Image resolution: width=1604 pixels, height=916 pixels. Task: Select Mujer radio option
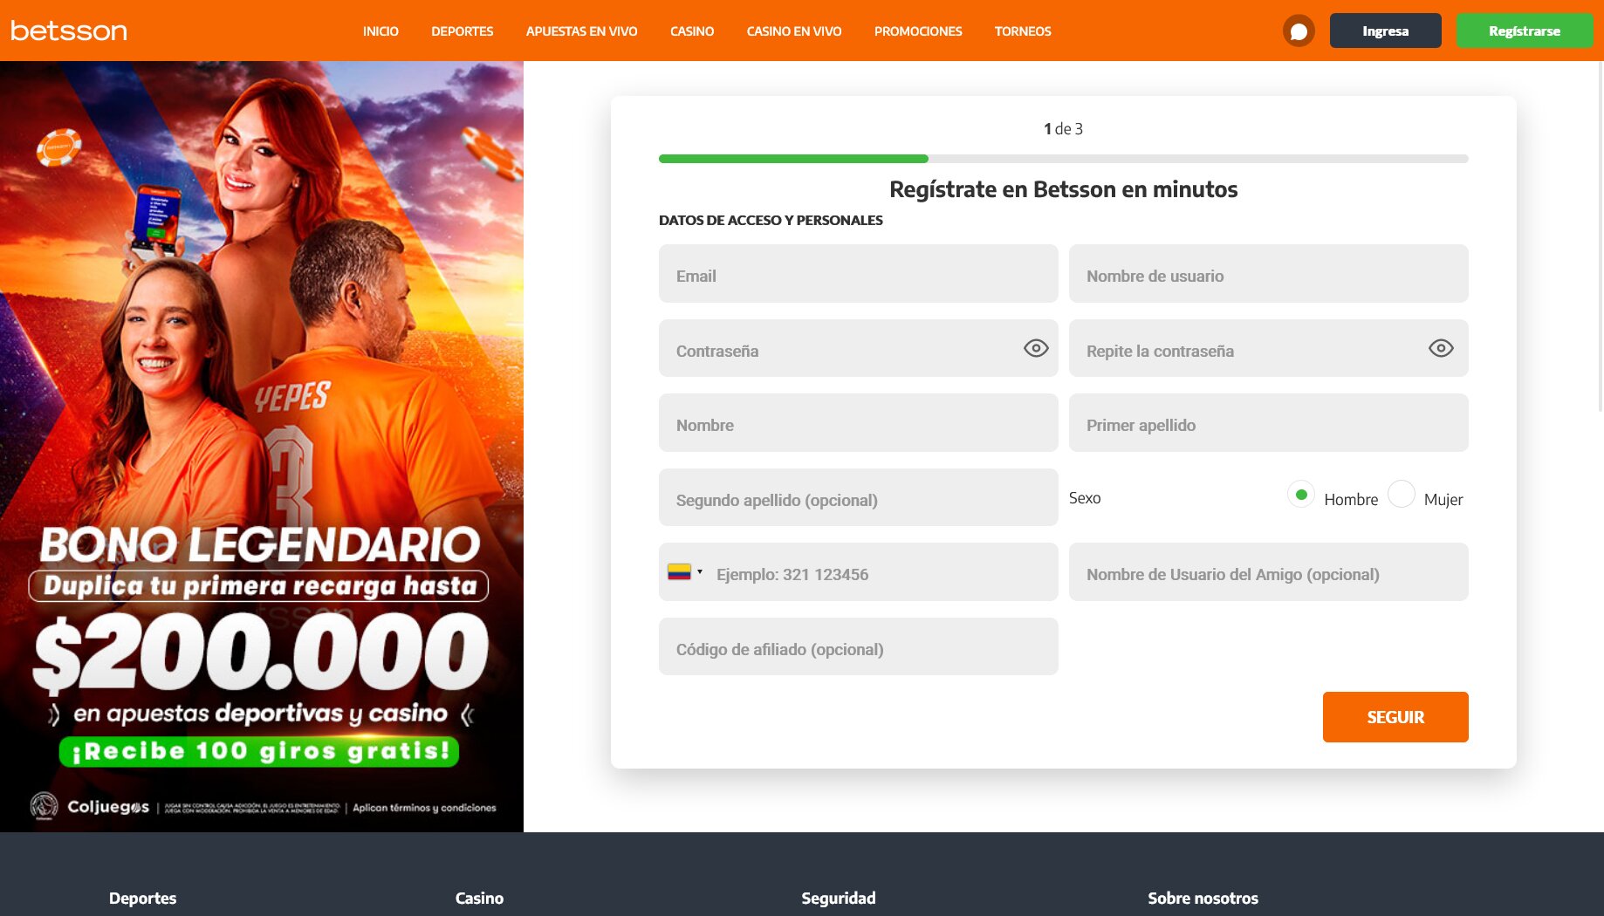tap(1402, 495)
